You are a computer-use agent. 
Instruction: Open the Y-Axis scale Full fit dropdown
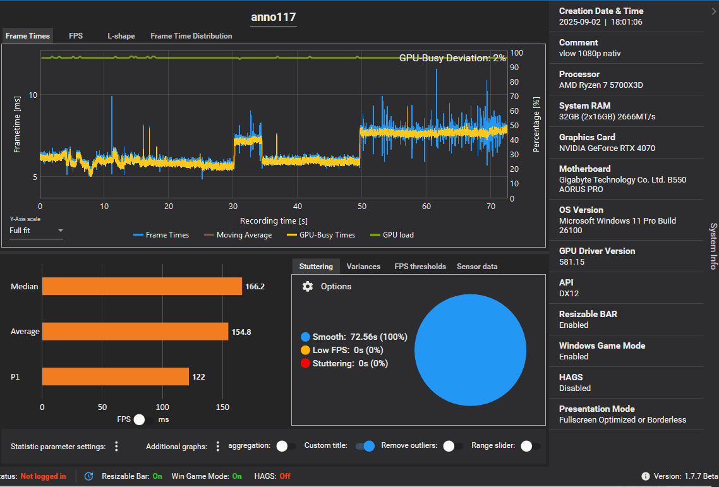pos(36,231)
